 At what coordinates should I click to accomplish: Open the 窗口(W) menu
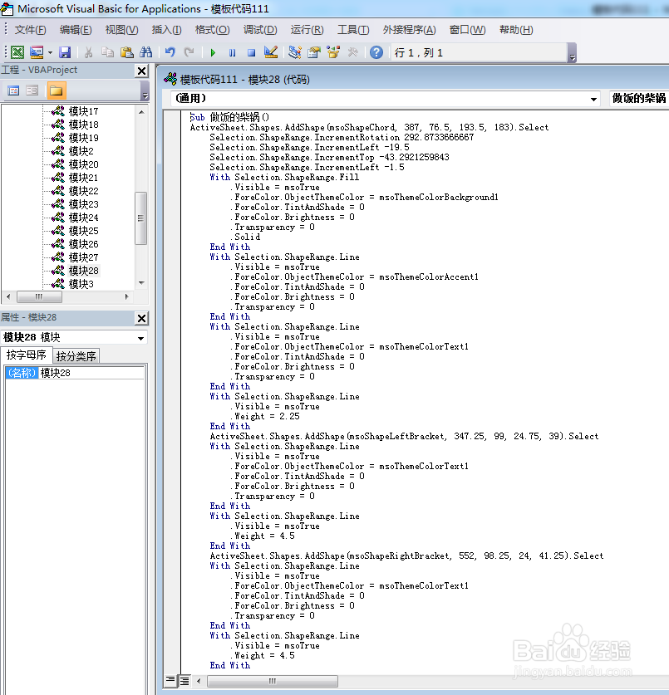467,30
